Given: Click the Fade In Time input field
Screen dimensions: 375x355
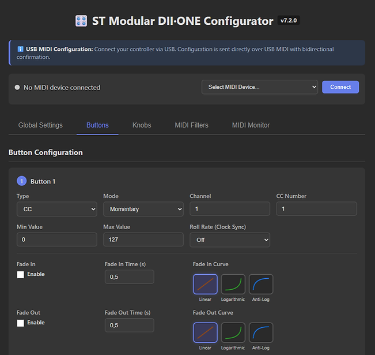Looking at the screenshot, I should (130, 276).
